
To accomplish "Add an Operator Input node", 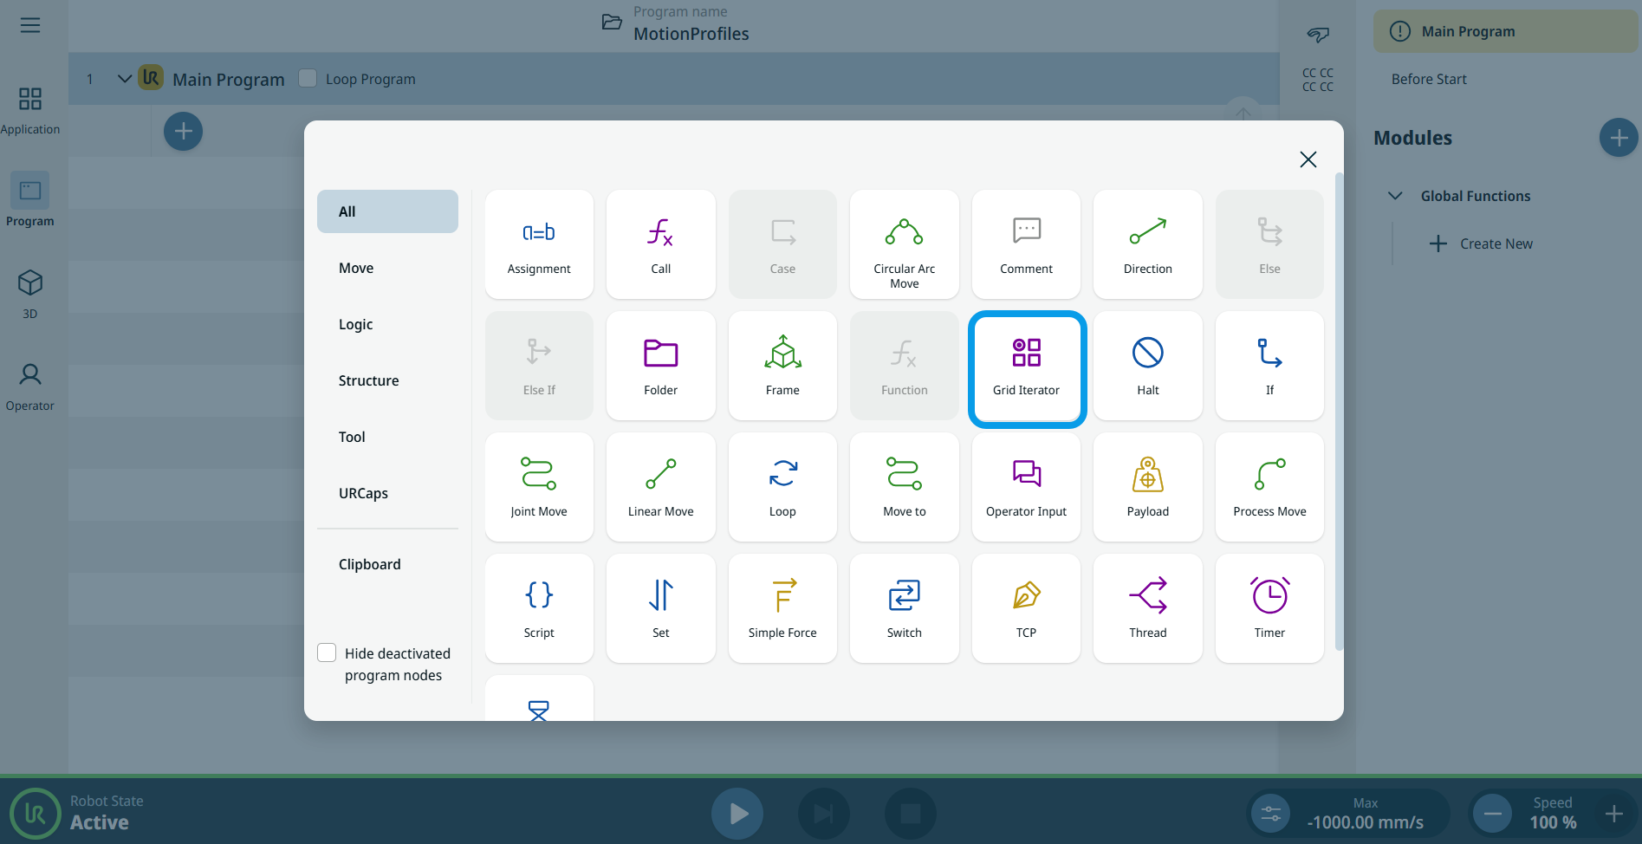I will [1026, 486].
